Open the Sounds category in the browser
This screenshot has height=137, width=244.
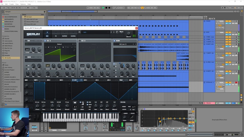tap(7, 39)
